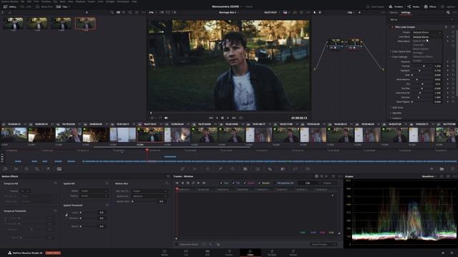This screenshot has height=257, width=458.
Task: Expand the Vignette section
Action: (396, 113)
